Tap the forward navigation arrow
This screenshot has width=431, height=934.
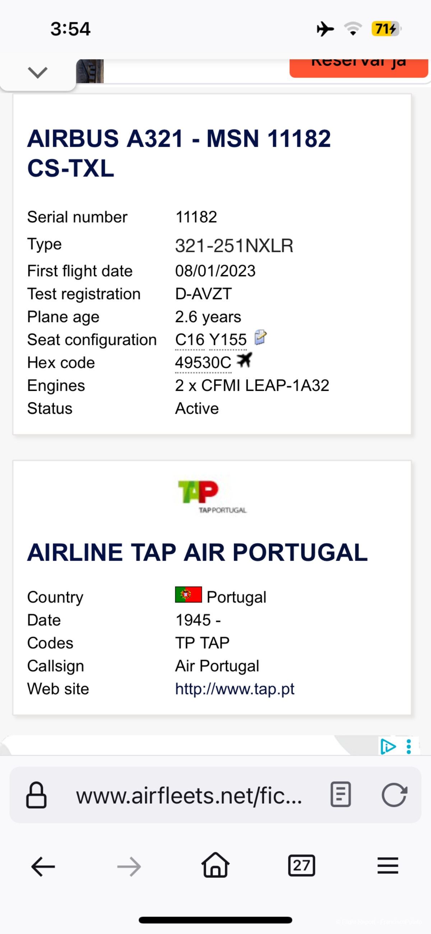tap(129, 866)
